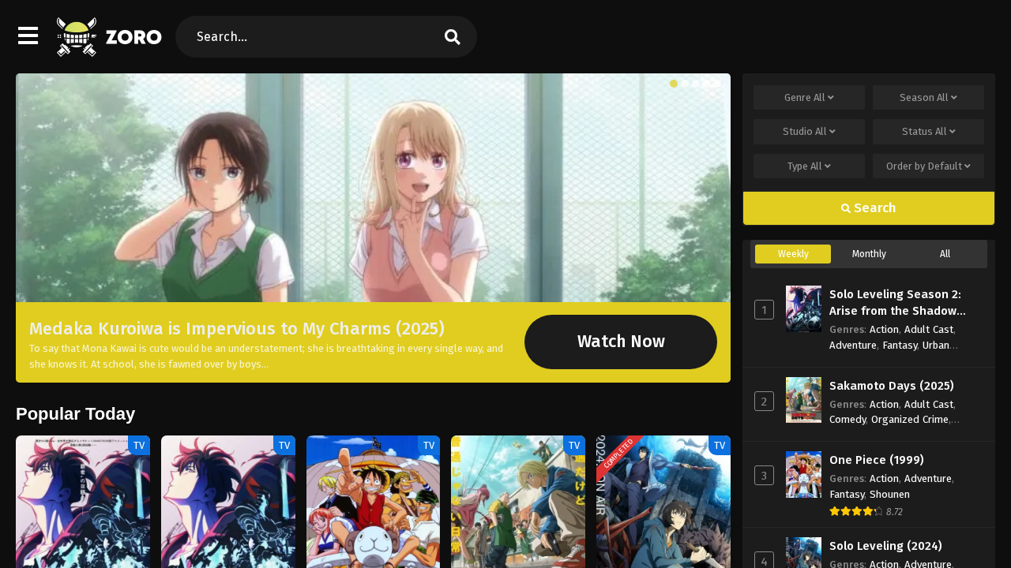Click the Comedy genre under Sakamoto Days
This screenshot has height=568, width=1011.
click(x=848, y=419)
